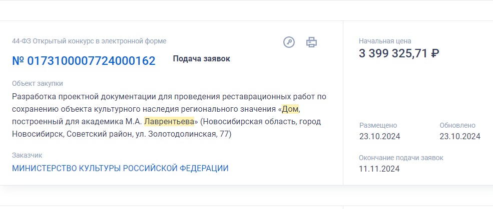
Task: Click the highlighted word Лаврентьева
Action: [169, 121]
